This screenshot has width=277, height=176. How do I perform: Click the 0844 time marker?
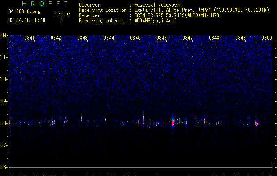point(109,38)
